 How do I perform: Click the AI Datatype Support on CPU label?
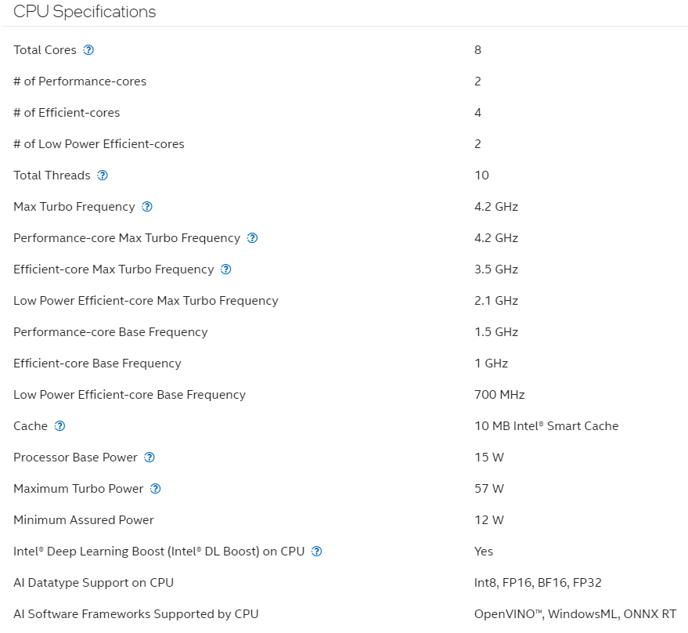[93, 583]
